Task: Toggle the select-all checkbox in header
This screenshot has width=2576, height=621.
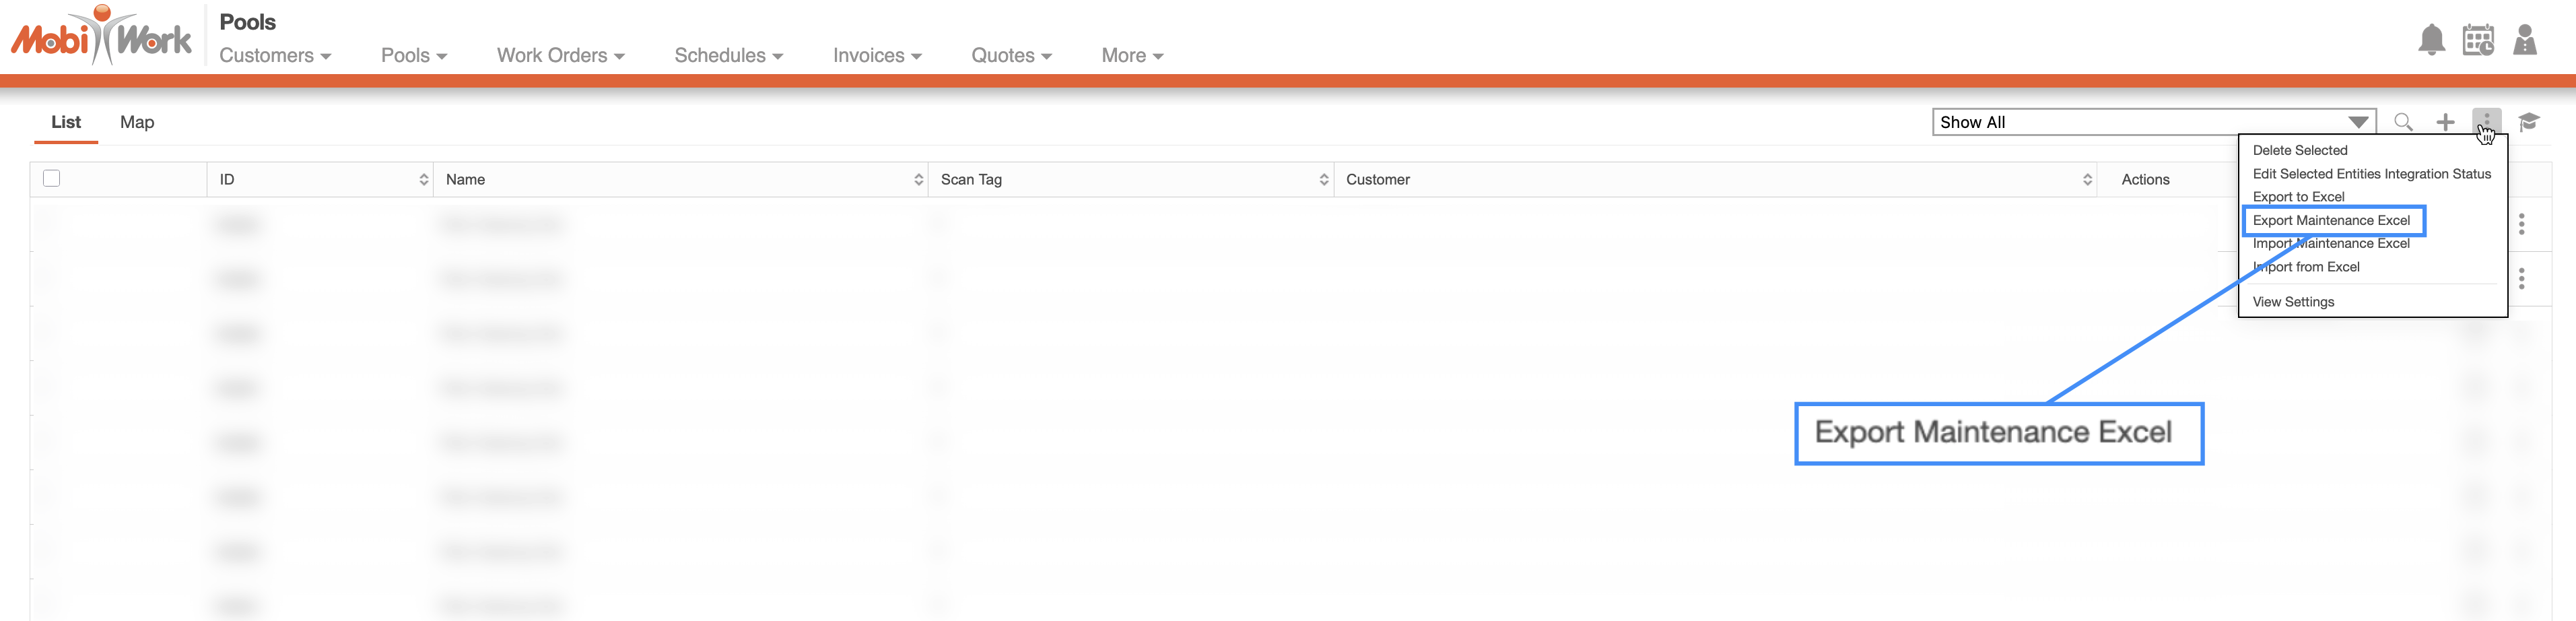Action: 52,179
